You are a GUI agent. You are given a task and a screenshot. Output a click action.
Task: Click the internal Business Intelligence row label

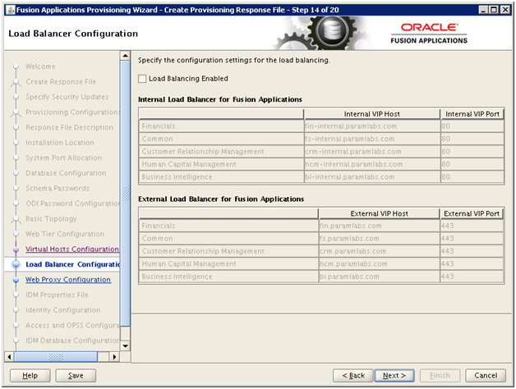click(177, 177)
